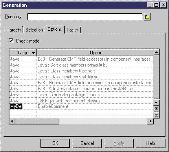Click the Apply button

pyautogui.click(x=119, y=143)
